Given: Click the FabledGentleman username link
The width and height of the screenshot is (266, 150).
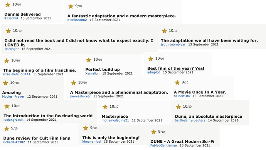Looking at the screenshot, I should (x=163, y=145).
